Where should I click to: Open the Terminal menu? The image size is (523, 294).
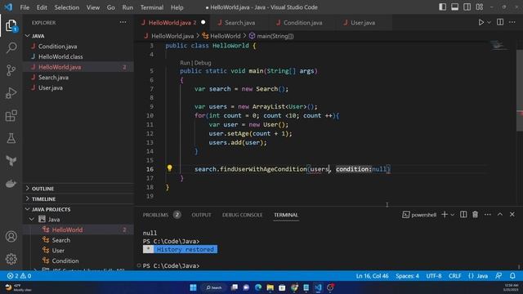[152, 7]
